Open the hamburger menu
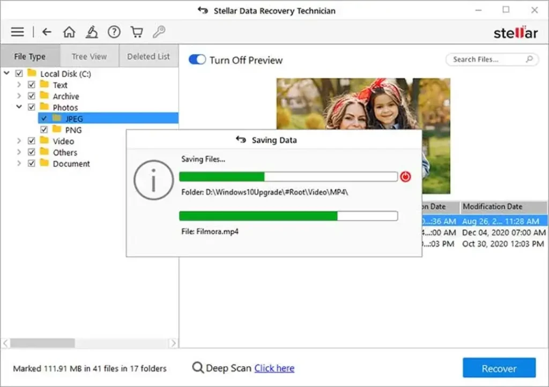The image size is (549, 387). coord(17,32)
